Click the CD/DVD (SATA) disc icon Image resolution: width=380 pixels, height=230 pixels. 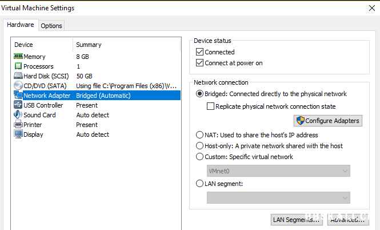(x=18, y=85)
